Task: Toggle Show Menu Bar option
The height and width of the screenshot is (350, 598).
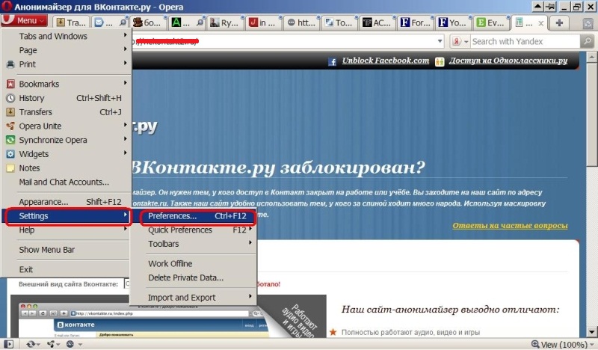Action: coord(46,250)
